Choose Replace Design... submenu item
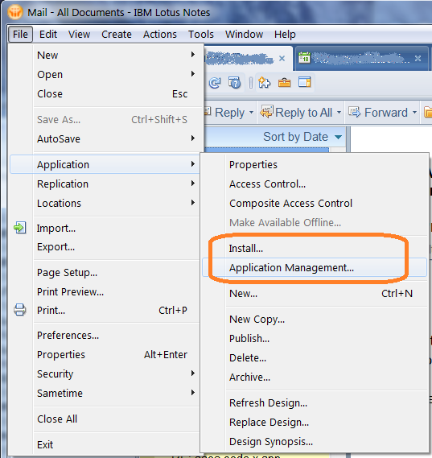The height and width of the screenshot is (458, 432). pyautogui.click(x=315, y=423)
